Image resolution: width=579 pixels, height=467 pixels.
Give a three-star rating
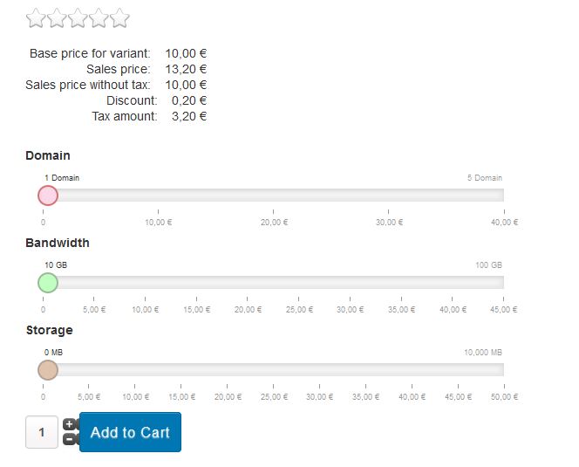click(x=78, y=17)
